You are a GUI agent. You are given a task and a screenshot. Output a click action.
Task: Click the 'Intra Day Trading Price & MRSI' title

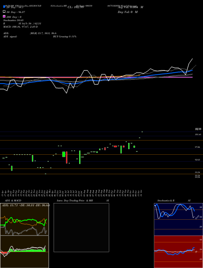(83, 201)
